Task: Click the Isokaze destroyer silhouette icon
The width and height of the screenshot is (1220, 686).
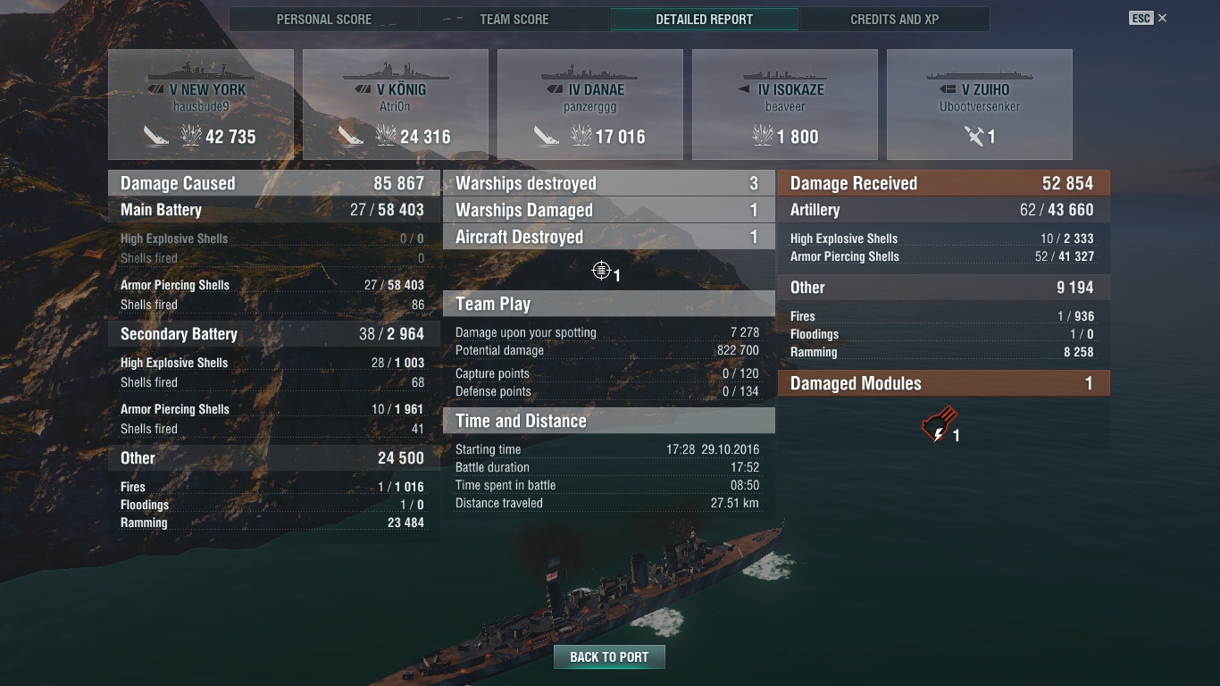Action: tap(785, 73)
